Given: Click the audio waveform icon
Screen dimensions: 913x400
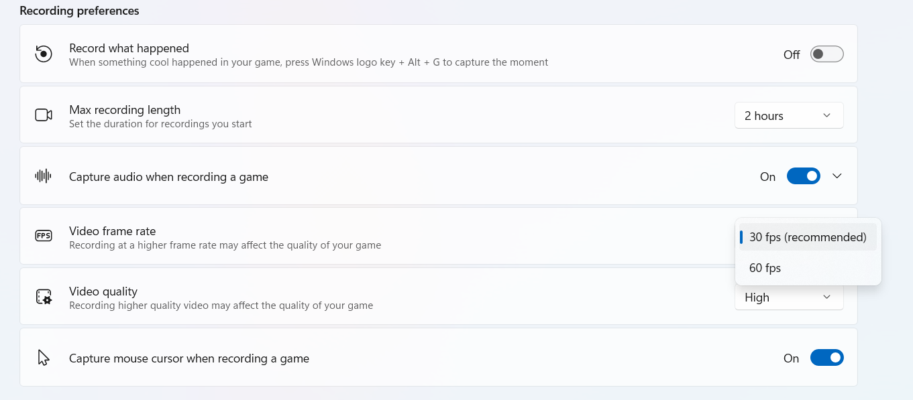Looking at the screenshot, I should pyautogui.click(x=44, y=176).
